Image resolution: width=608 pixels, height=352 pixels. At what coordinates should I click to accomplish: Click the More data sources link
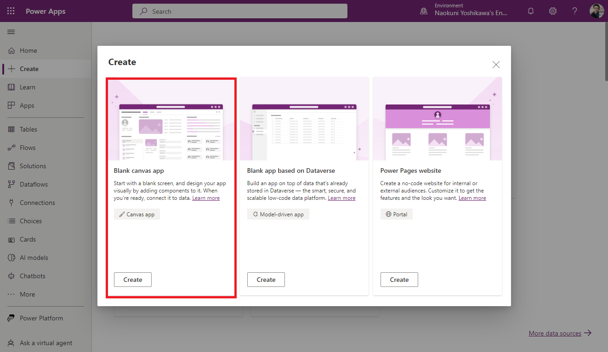tap(555, 333)
